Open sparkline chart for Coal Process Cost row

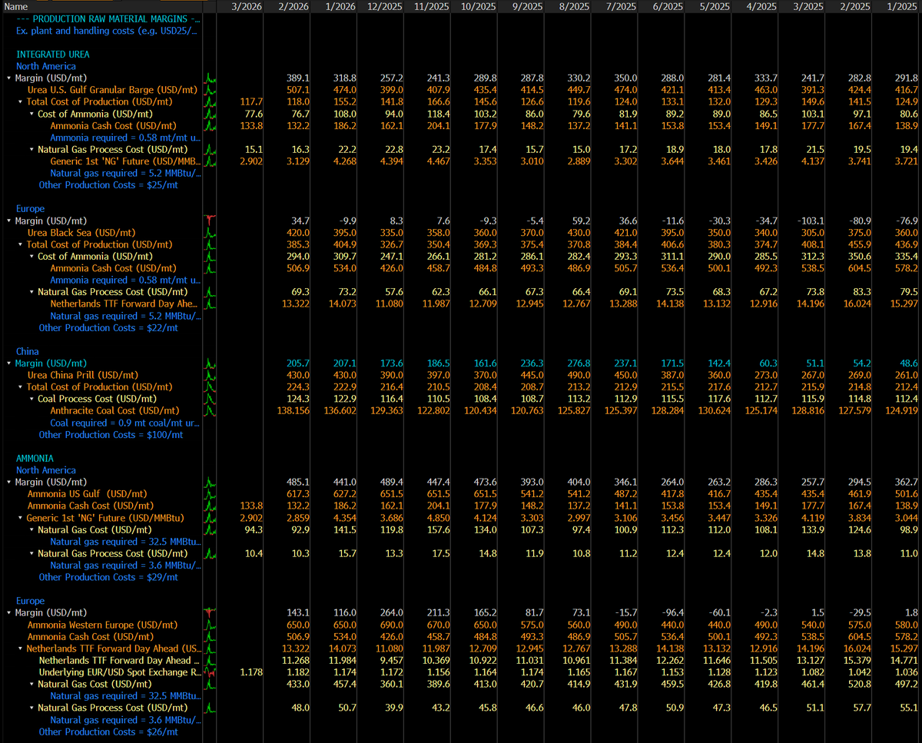click(210, 399)
